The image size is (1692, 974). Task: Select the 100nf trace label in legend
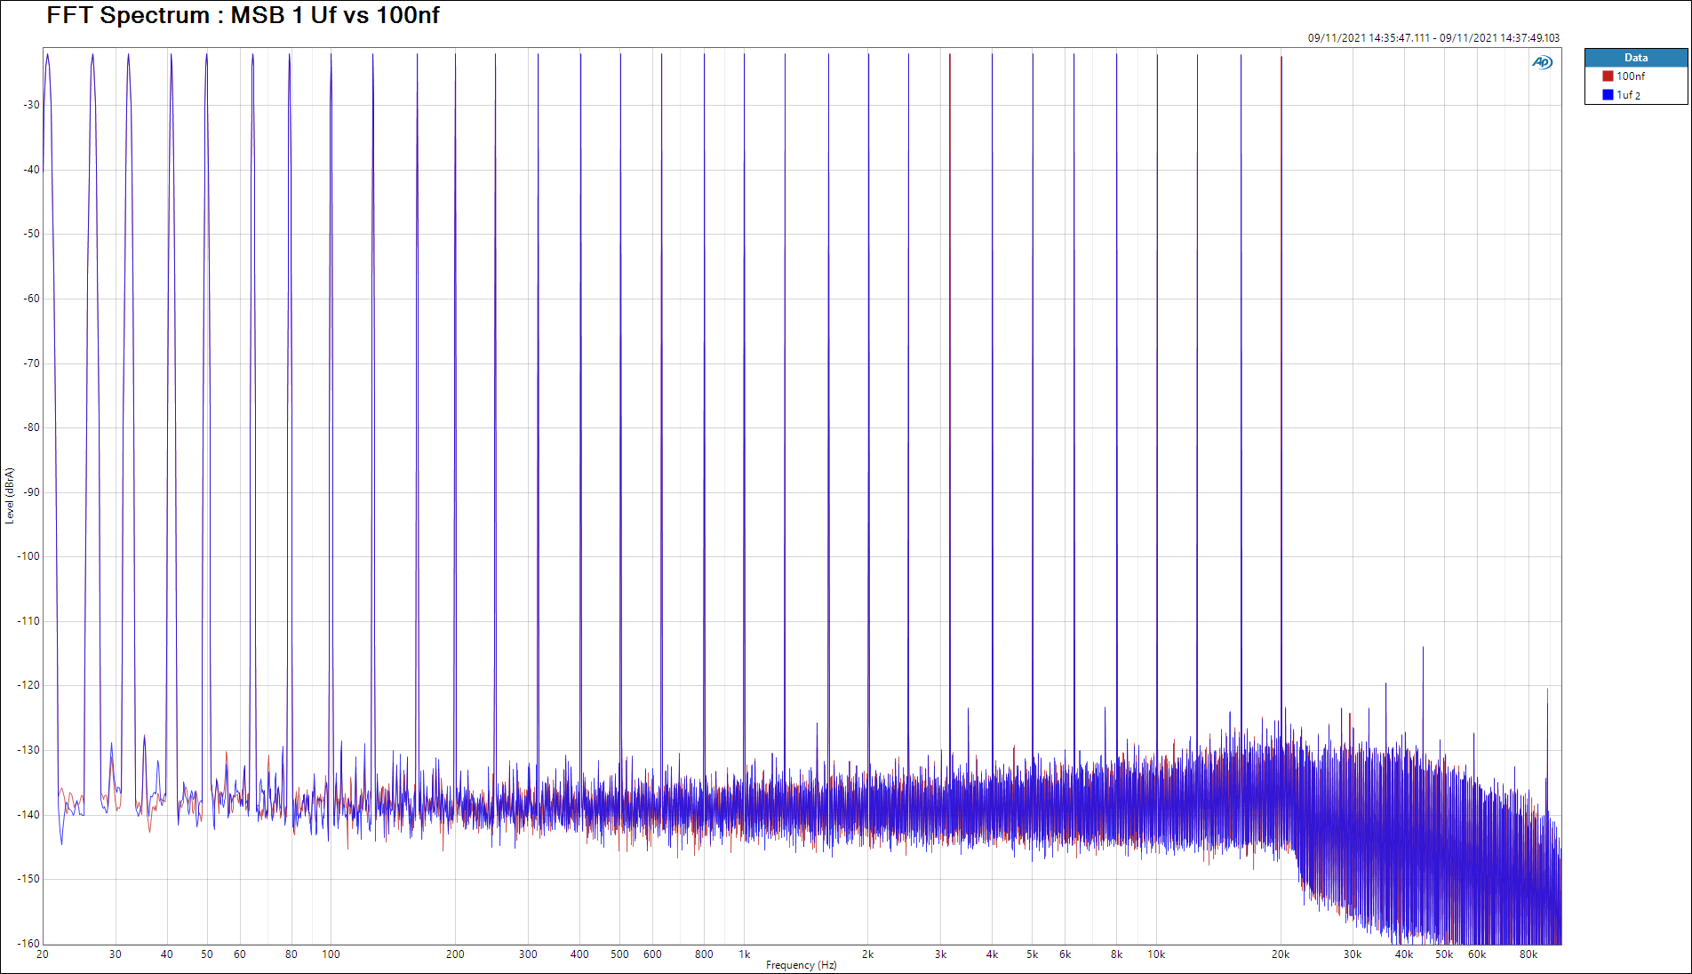pos(1630,76)
